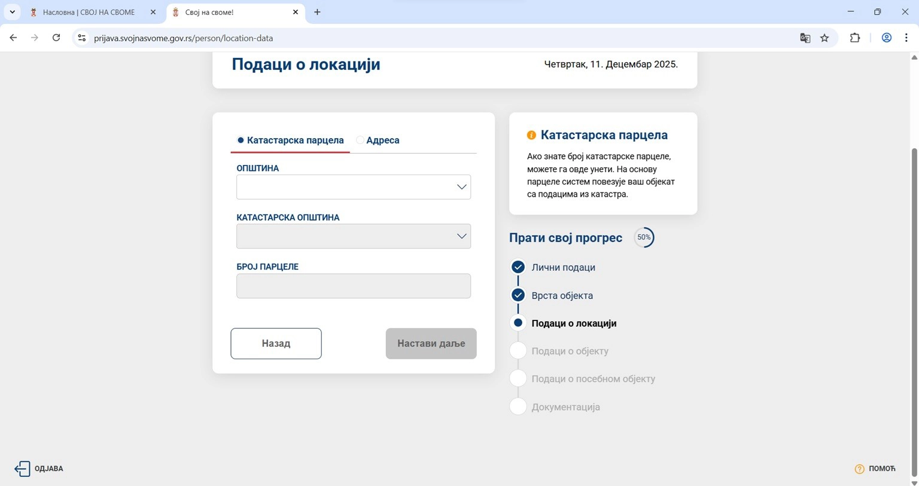
Task: Click the Подаци о објекту step circle
Action: 518,351
